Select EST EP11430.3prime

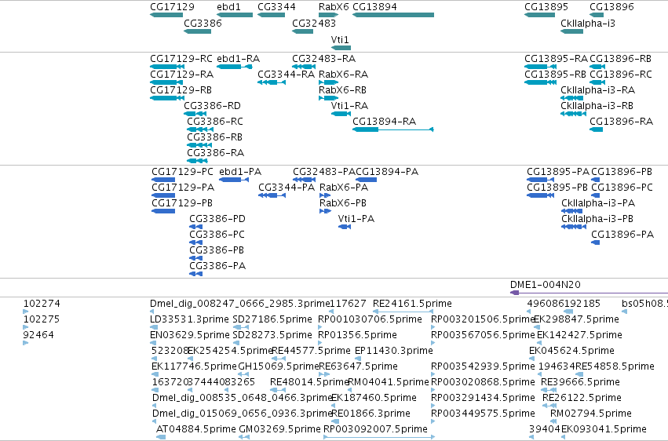(x=358, y=359)
